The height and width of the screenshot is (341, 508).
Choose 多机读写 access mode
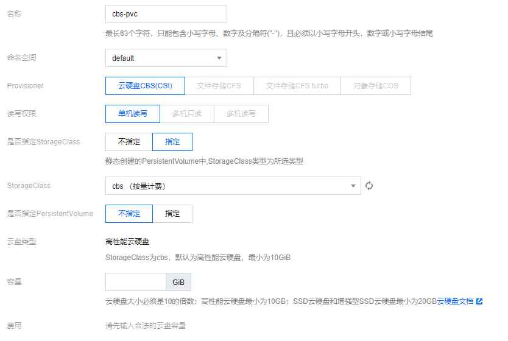241,114
